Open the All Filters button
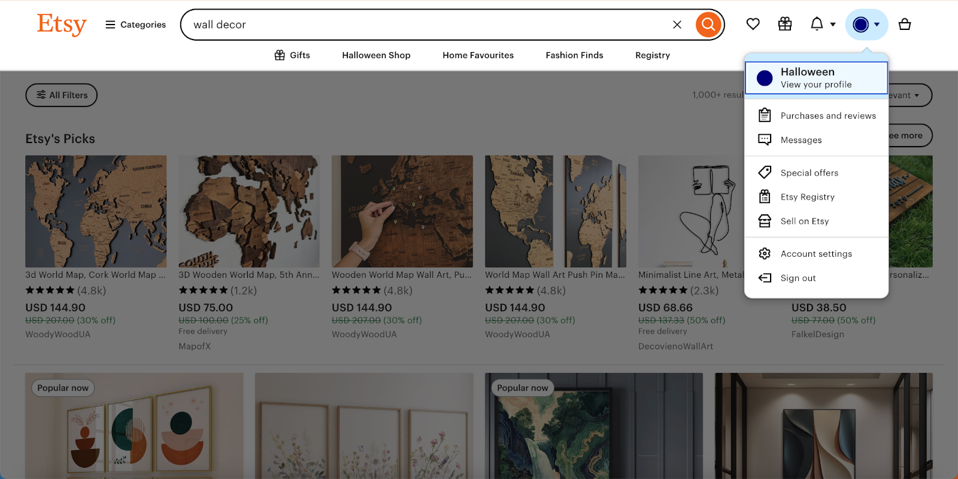The image size is (958, 479). (61, 95)
